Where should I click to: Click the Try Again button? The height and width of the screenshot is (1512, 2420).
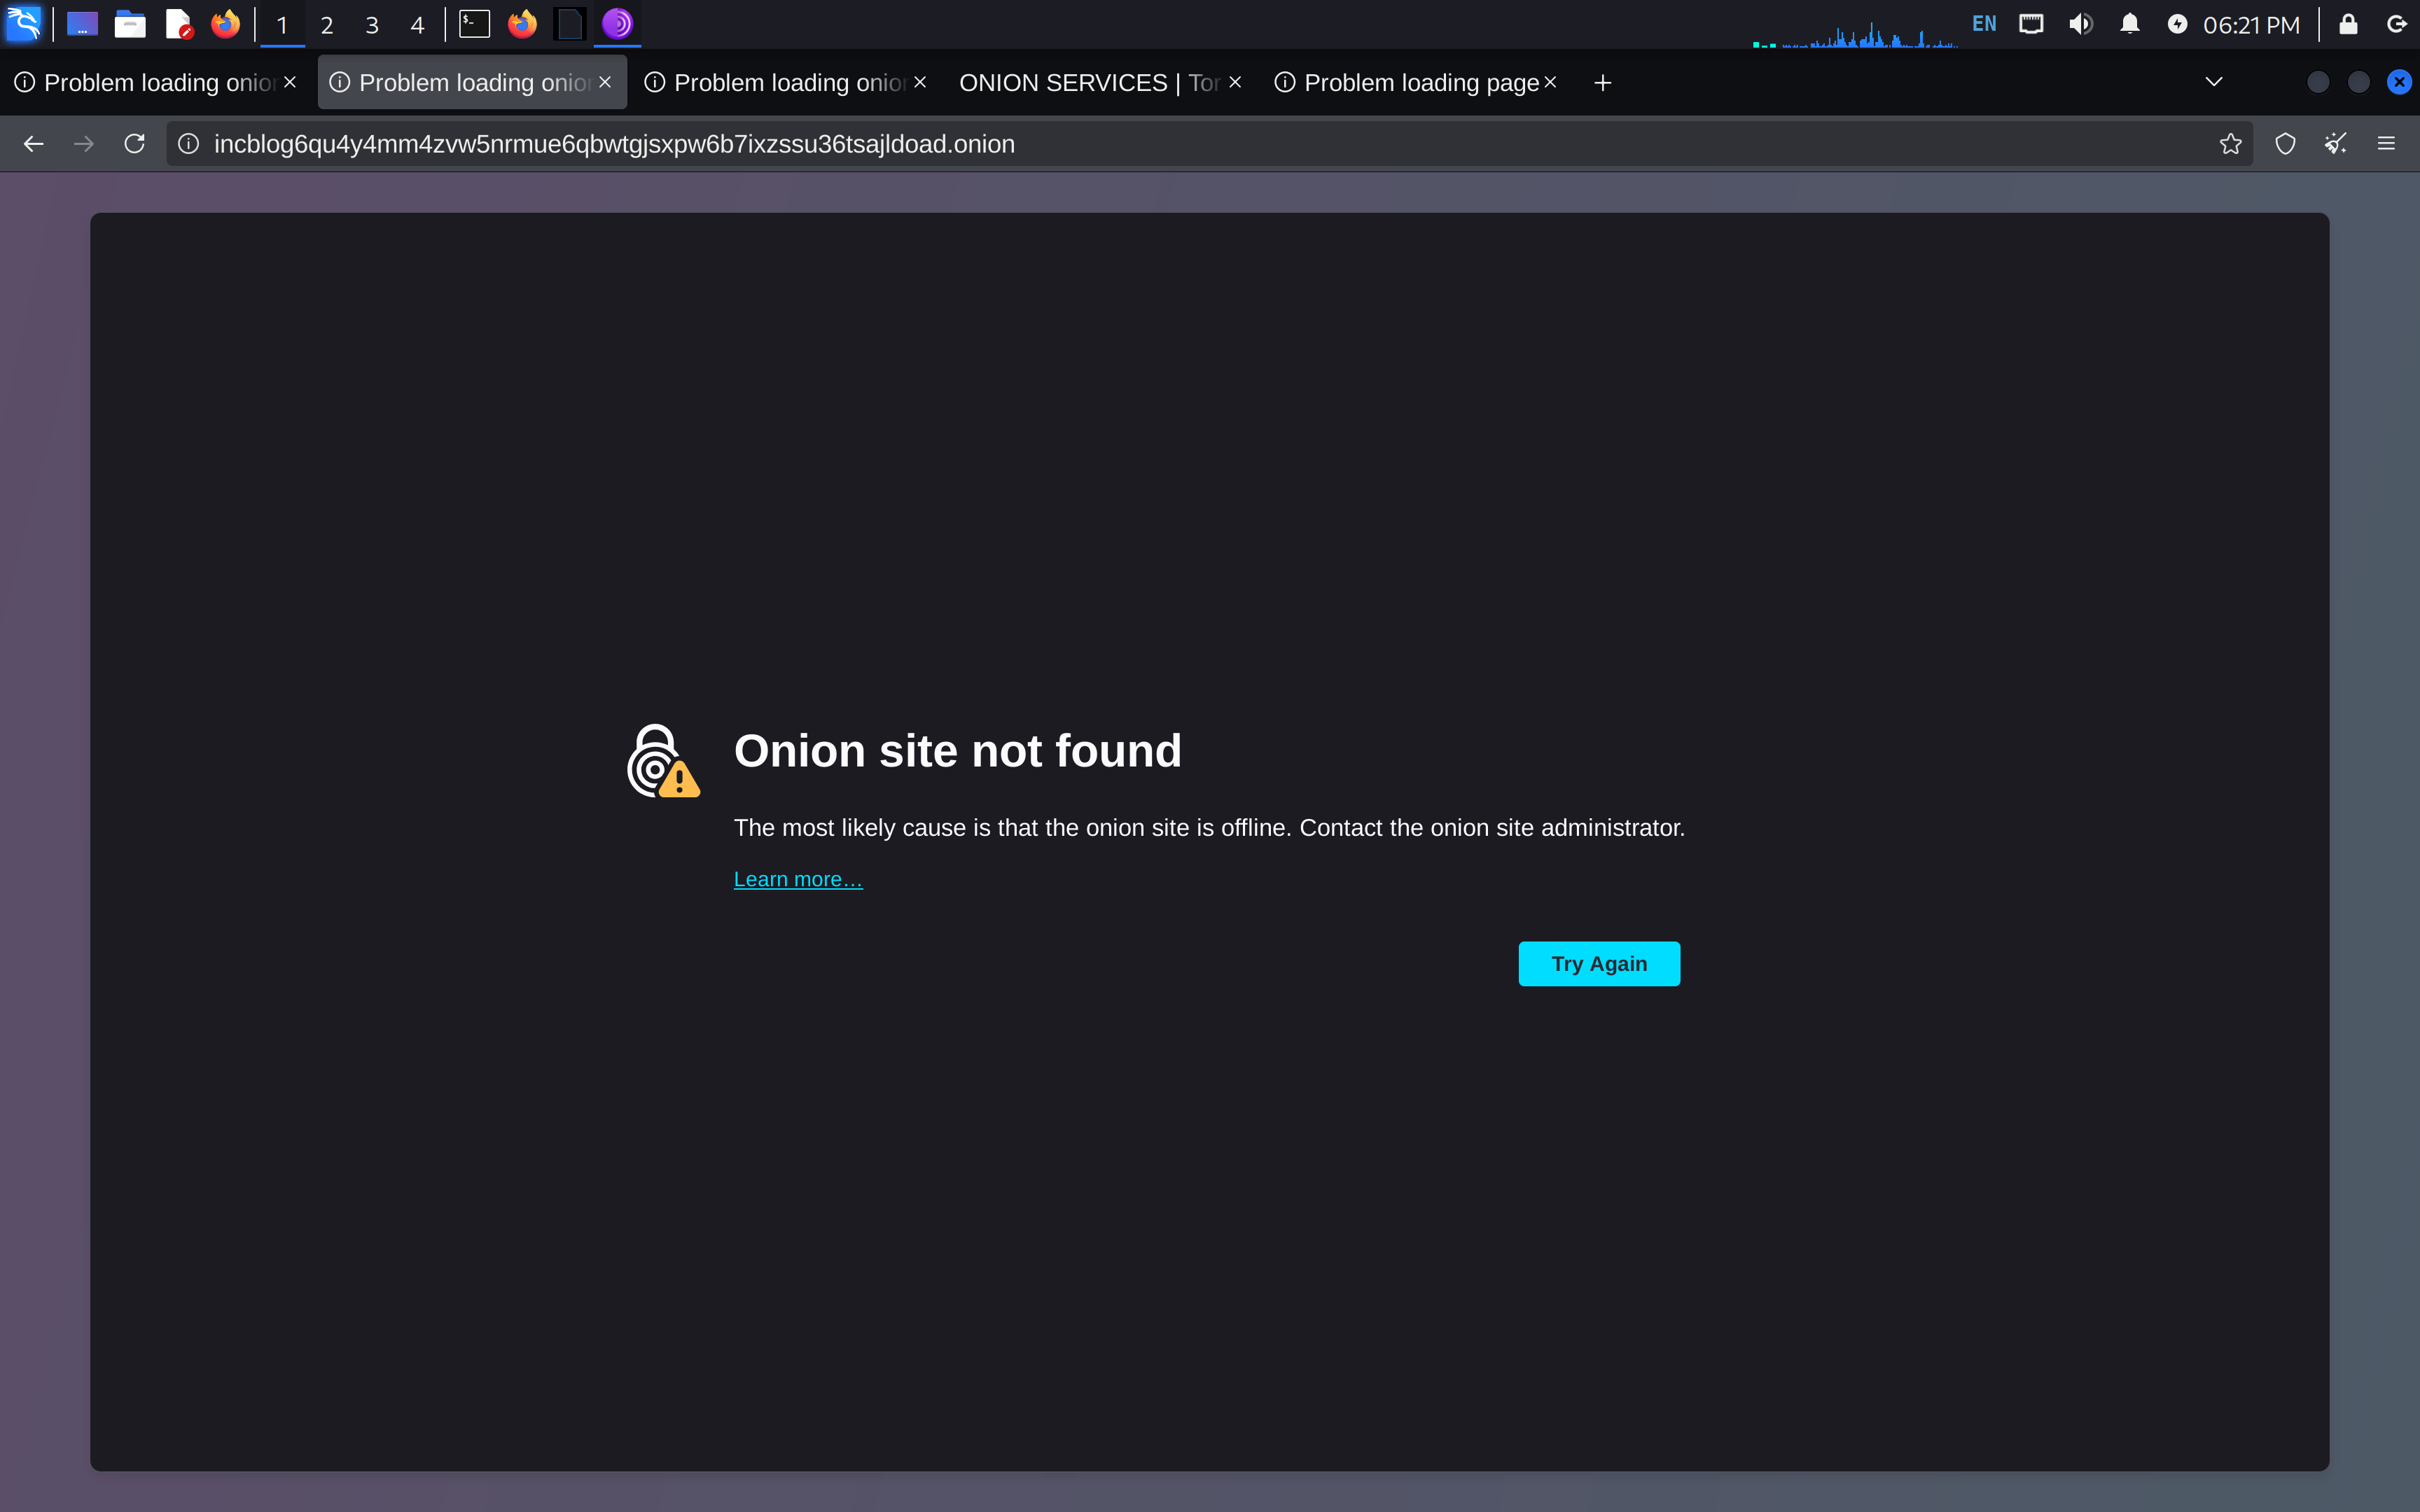point(1598,963)
